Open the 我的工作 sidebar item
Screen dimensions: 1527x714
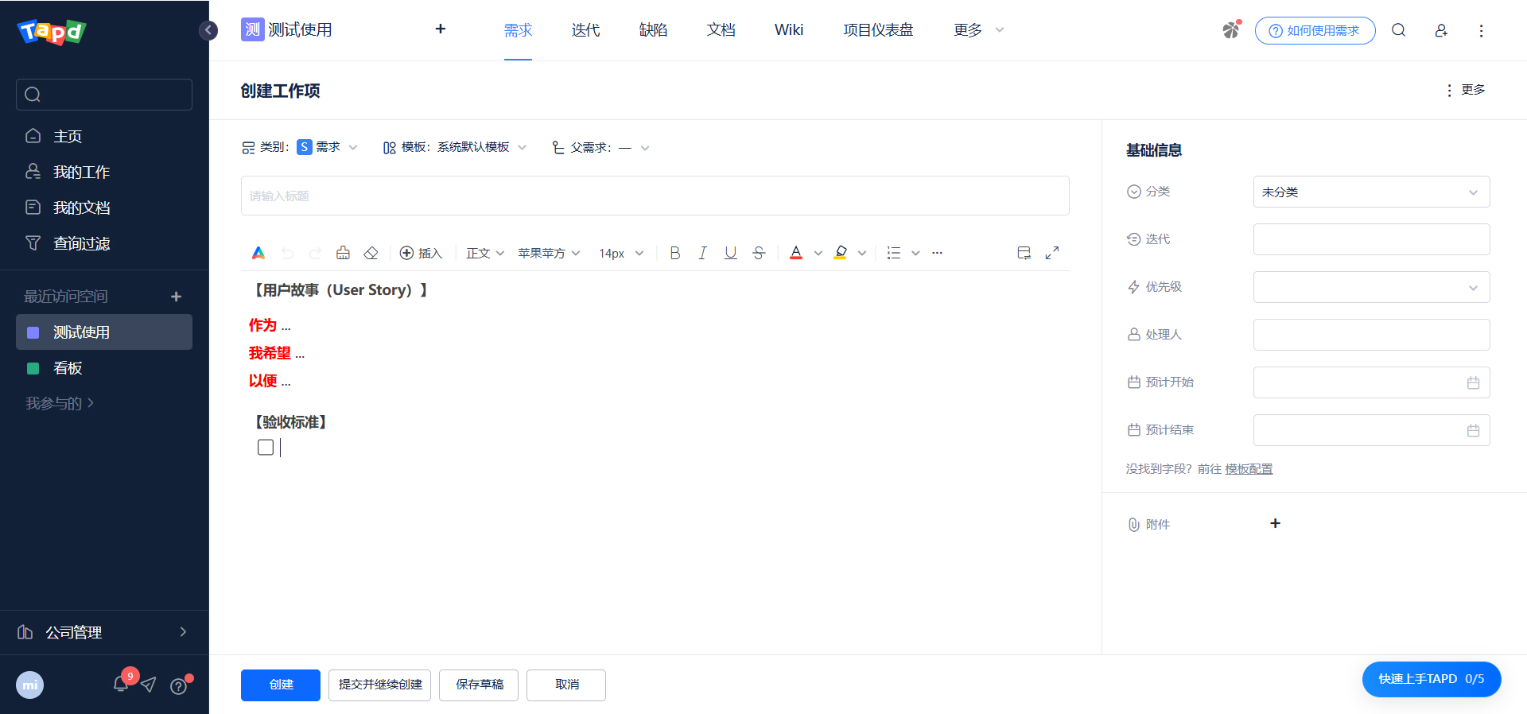click(x=104, y=172)
